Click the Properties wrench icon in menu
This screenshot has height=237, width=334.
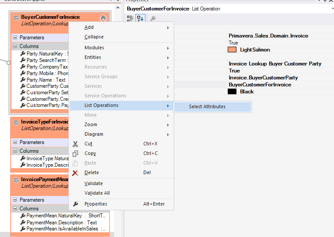coord(75,204)
